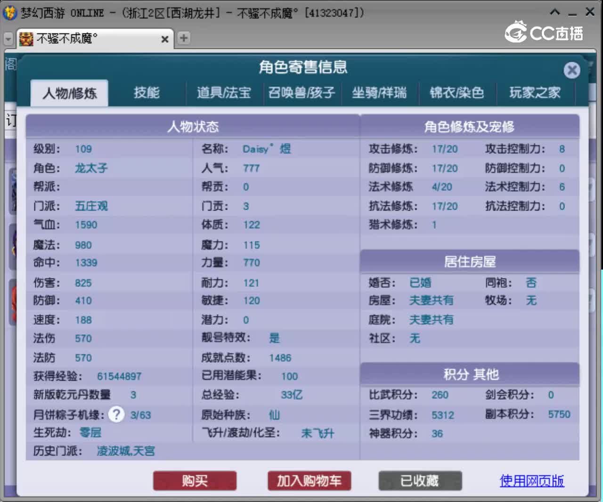Click the level value 109
The width and height of the screenshot is (603, 502).
pyautogui.click(x=83, y=149)
